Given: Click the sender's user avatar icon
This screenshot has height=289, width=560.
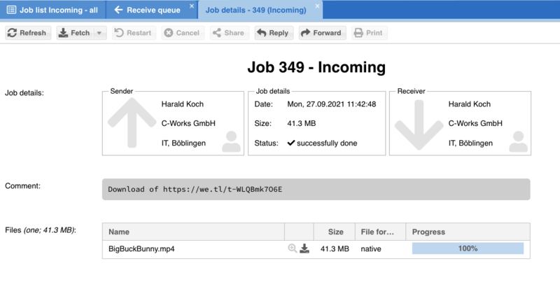Looking at the screenshot, I should pyautogui.click(x=230, y=141).
